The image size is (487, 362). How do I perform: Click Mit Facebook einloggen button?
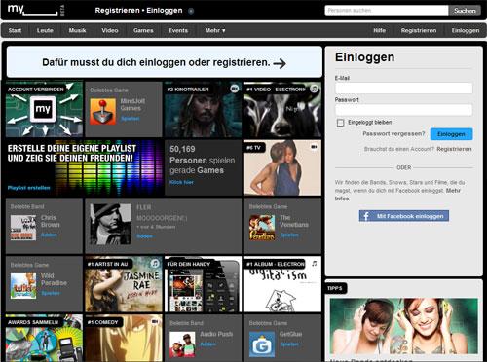[x=404, y=216]
